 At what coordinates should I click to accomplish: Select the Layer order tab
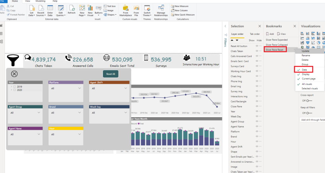point(237,34)
